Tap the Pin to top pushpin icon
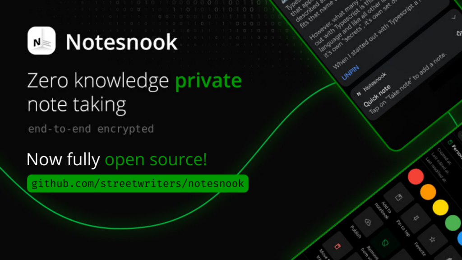Viewport: 462px width, 260px height. coord(416,218)
